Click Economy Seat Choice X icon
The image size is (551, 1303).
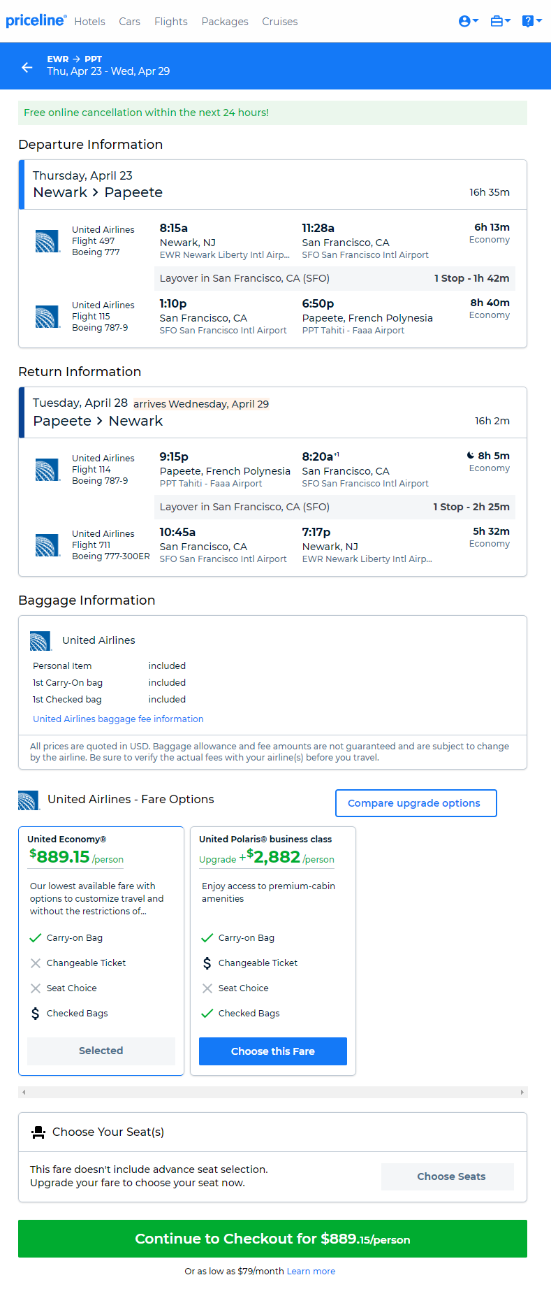click(36, 988)
